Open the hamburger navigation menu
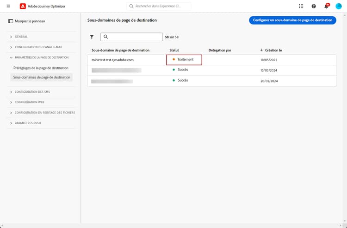 [x=8, y=6]
